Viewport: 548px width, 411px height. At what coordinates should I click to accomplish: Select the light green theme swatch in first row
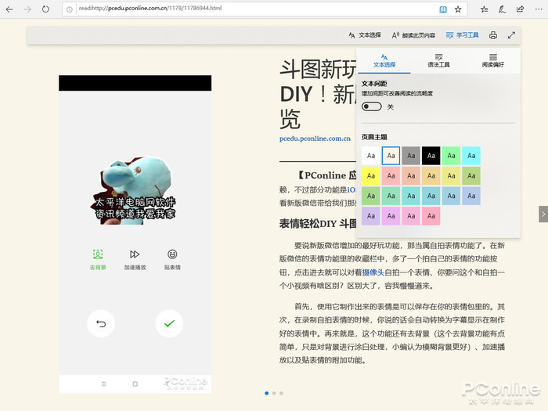[x=451, y=156]
